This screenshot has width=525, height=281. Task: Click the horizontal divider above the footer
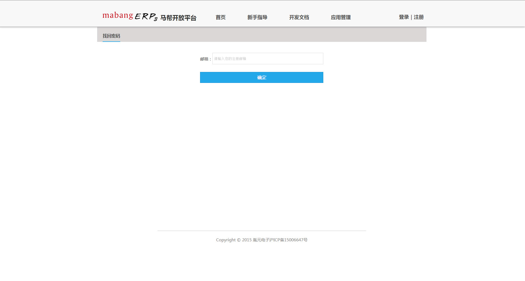pos(262,231)
